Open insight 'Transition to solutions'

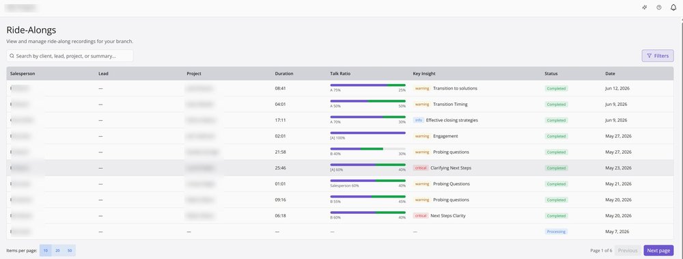click(455, 89)
